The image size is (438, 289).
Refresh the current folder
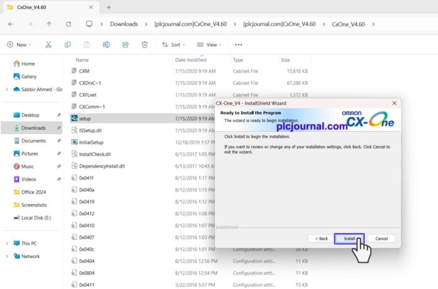[69, 25]
